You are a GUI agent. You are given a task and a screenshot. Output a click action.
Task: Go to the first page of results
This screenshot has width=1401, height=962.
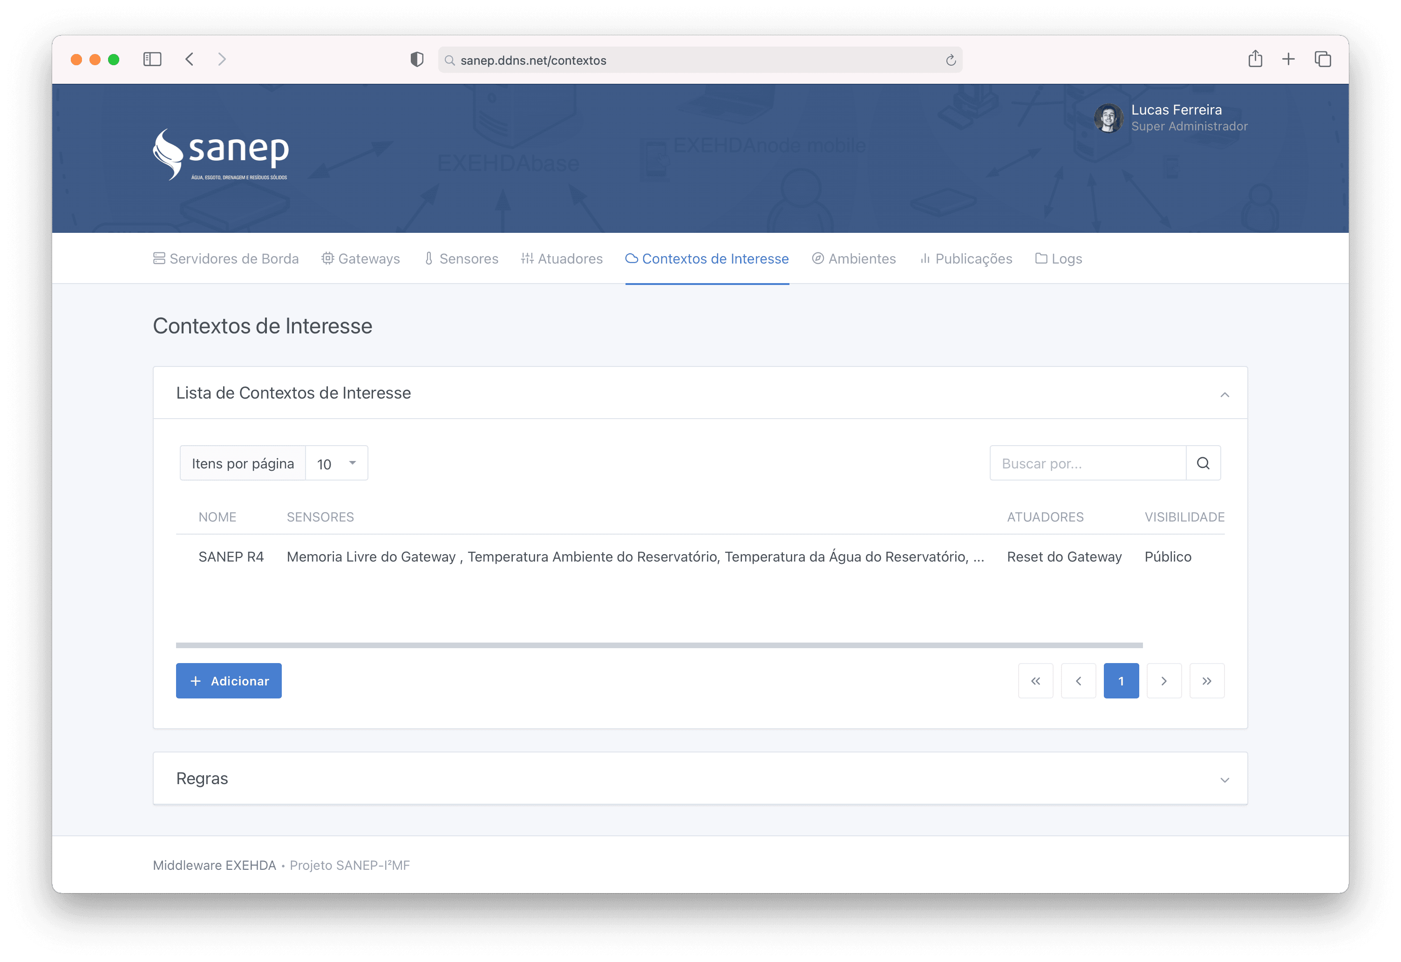[x=1035, y=680]
